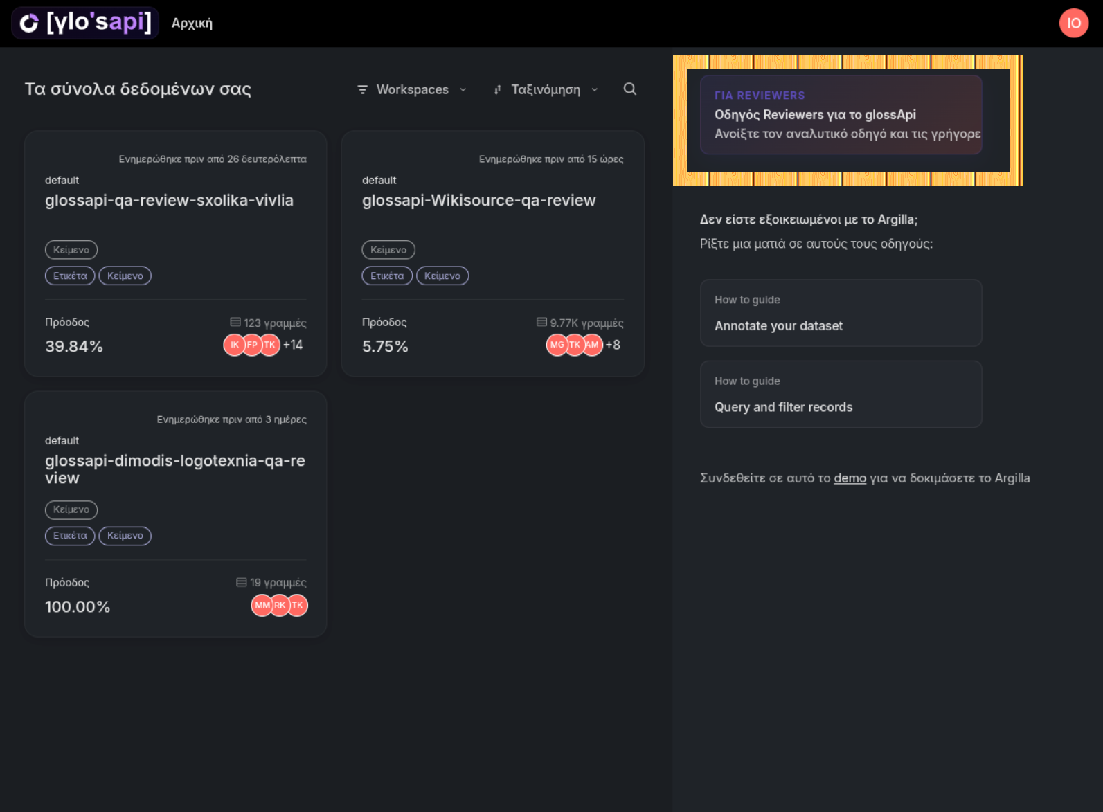Click the IK avatar on sxolika-vivlia card
The image size is (1103, 812).
(x=235, y=345)
